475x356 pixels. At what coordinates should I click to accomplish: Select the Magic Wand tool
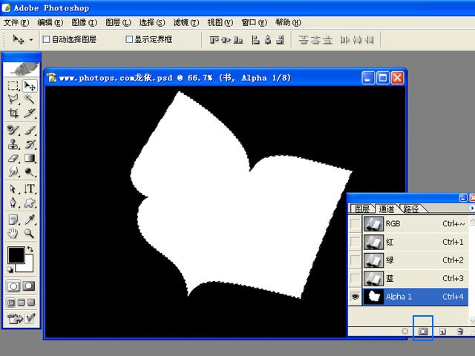[x=30, y=99]
